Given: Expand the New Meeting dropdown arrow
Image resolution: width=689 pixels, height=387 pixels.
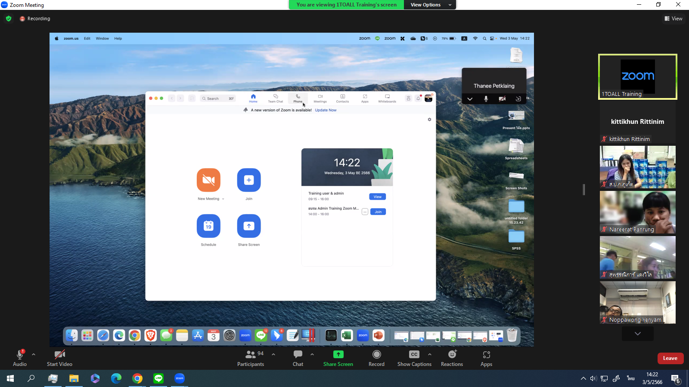Looking at the screenshot, I should tap(223, 199).
